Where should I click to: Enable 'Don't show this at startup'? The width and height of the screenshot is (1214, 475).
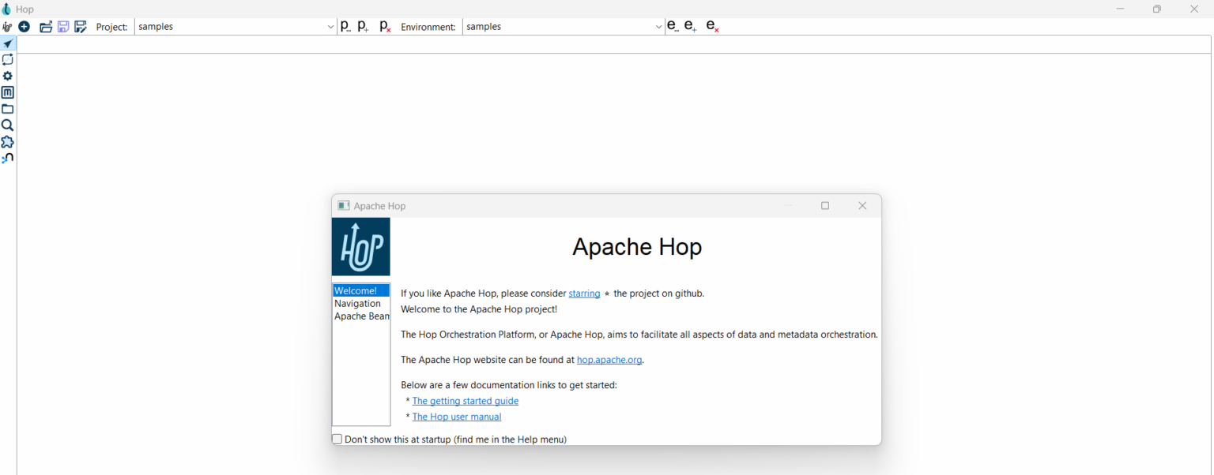click(x=337, y=439)
